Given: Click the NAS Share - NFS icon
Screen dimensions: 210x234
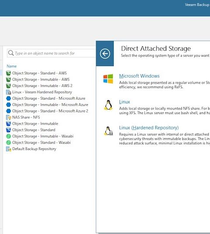Looking at the screenshot, I should 8,117.
